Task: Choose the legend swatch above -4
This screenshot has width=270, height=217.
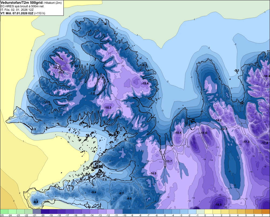Action: 176,211
